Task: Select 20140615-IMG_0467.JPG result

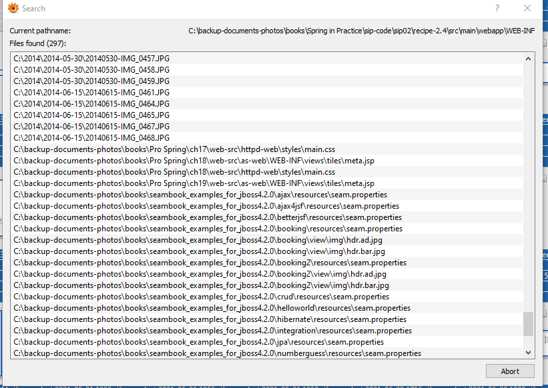Action: 268,127
